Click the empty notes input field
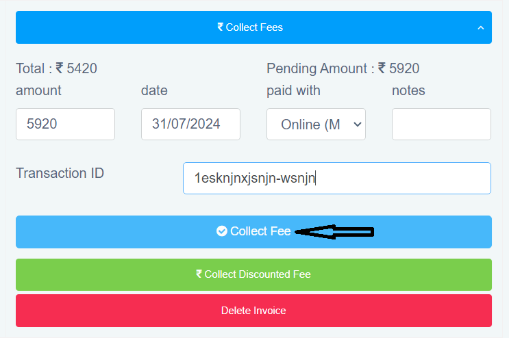Image resolution: width=509 pixels, height=338 pixels. (441, 124)
